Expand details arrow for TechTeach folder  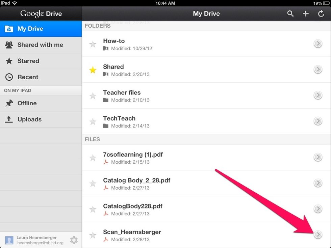tap(317, 121)
